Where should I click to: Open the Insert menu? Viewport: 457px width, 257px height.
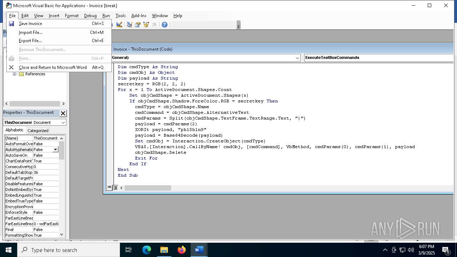[54, 16]
